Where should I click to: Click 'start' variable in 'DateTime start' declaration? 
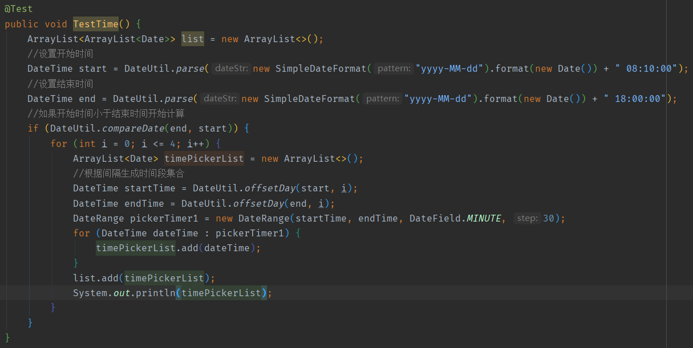tap(93, 68)
